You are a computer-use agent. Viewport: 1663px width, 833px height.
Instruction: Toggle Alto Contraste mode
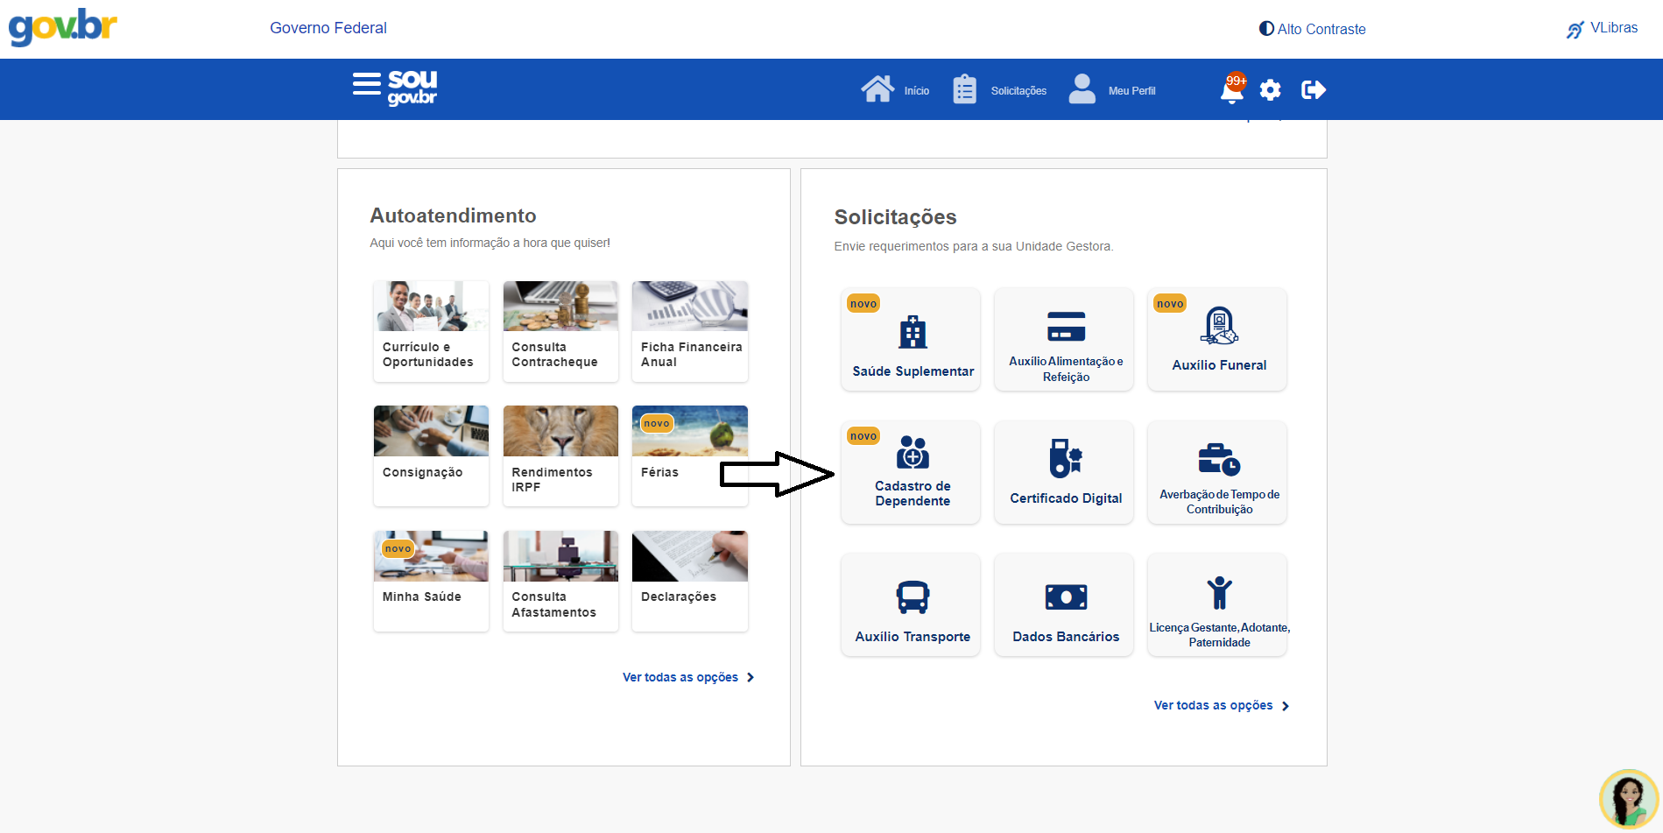[x=1312, y=29]
